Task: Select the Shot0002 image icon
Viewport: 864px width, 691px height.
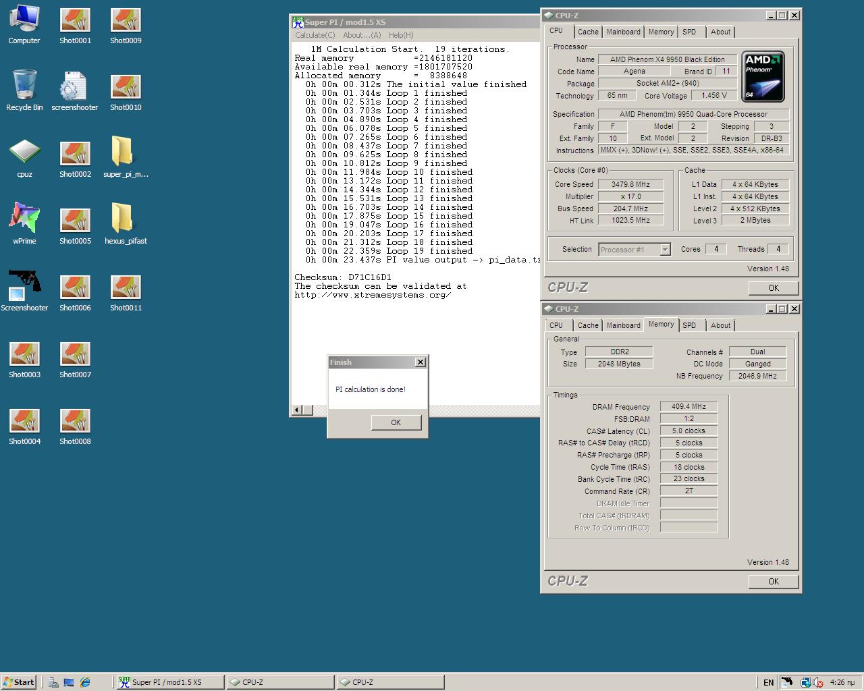Action: coord(75,159)
